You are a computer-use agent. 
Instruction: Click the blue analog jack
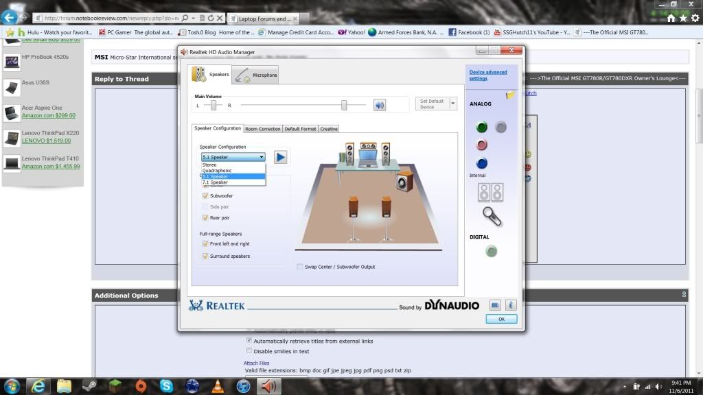point(482,163)
